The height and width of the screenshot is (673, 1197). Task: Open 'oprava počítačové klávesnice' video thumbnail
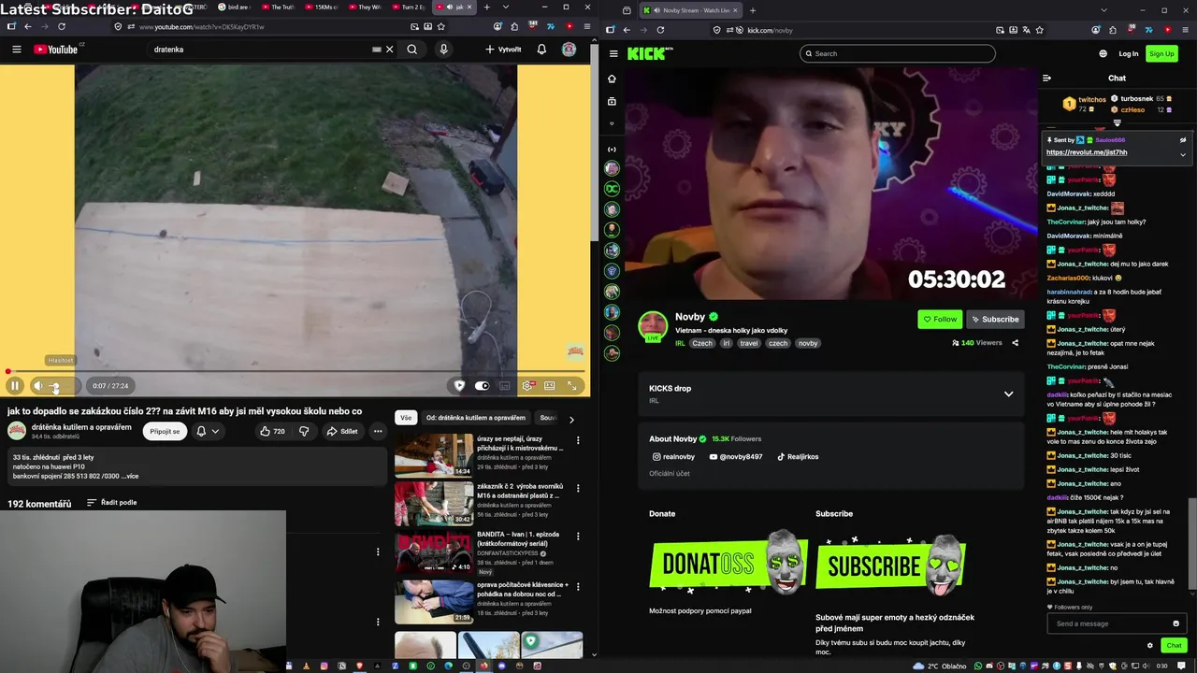[x=434, y=601]
